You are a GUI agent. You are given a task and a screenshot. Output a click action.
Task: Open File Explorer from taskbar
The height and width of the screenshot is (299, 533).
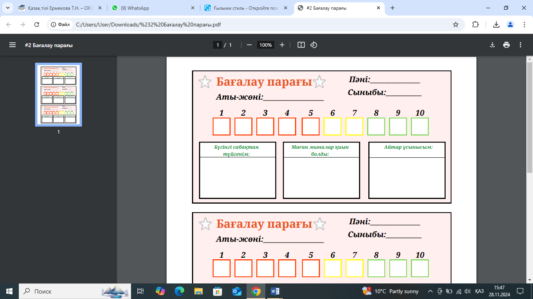199,291
